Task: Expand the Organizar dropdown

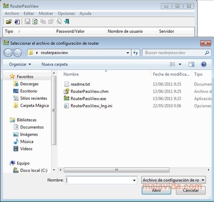Action: (x=20, y=64)
